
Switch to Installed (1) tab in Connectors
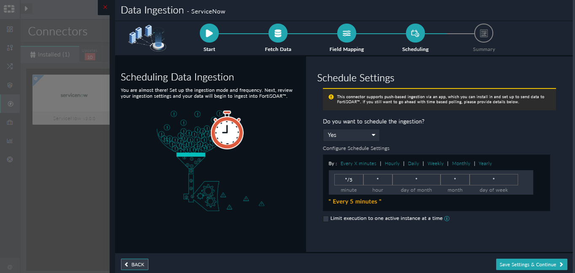tap(50, 54)
